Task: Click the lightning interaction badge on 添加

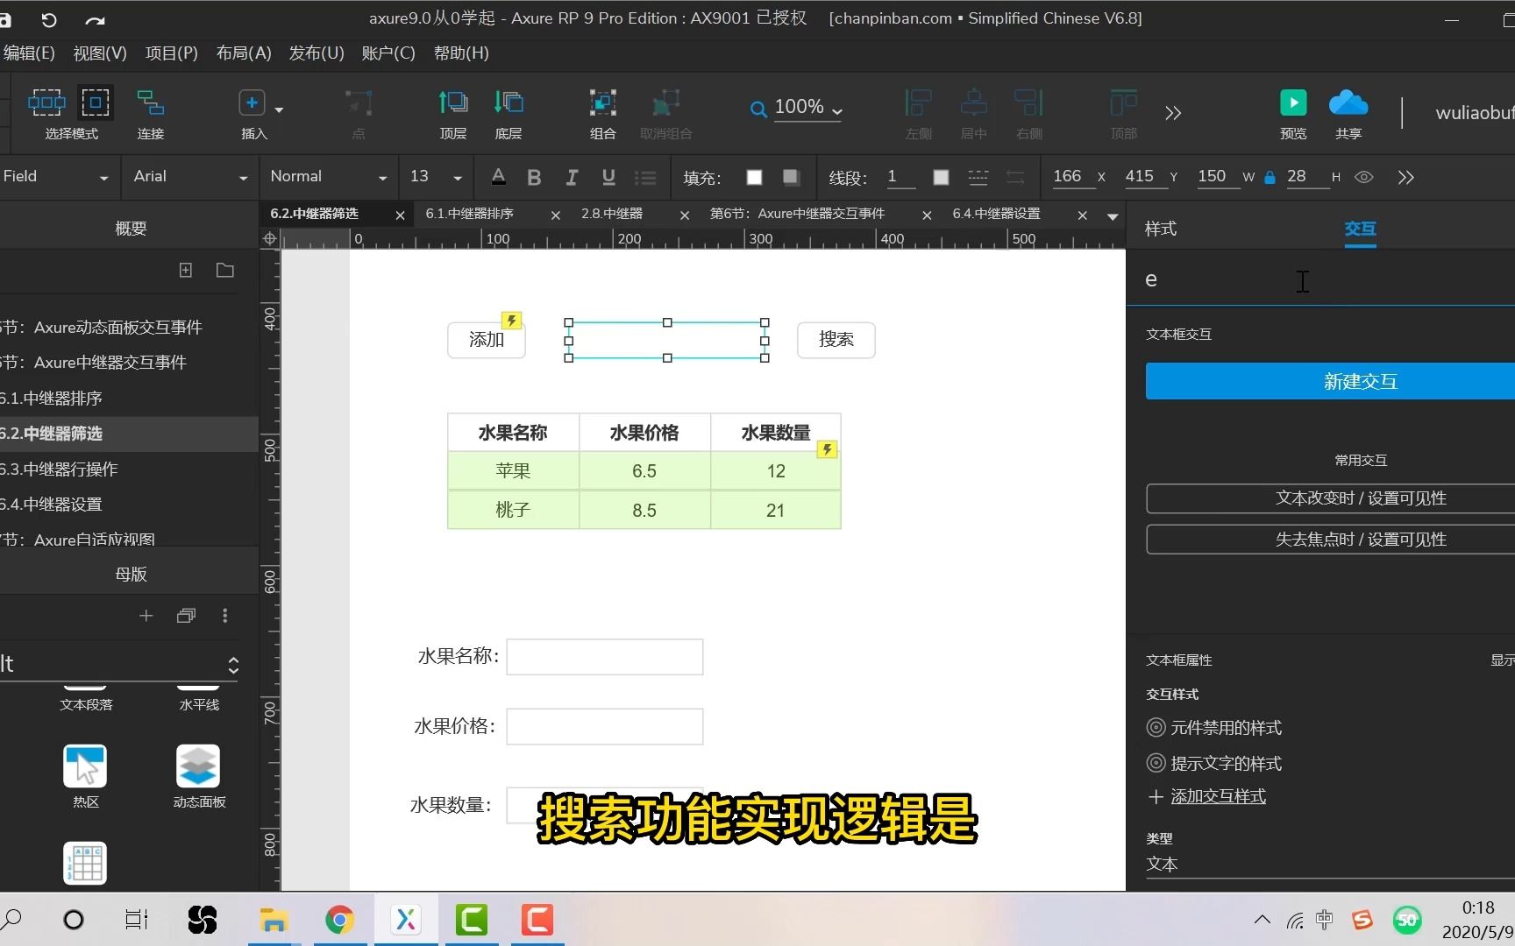Action: click(x=511, y=321)
